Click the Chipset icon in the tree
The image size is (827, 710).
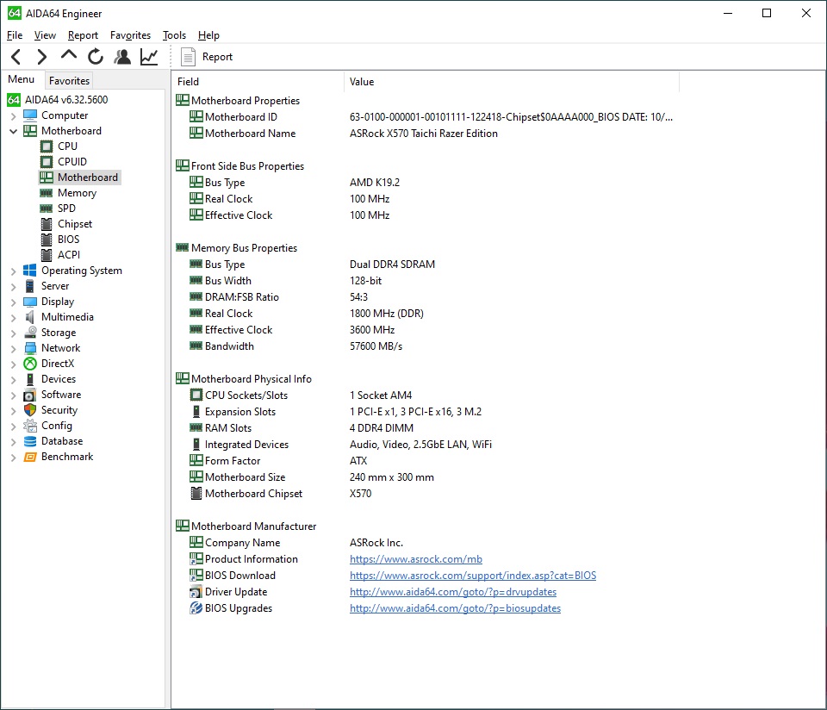pyautogui.click(x=47, y=224)
